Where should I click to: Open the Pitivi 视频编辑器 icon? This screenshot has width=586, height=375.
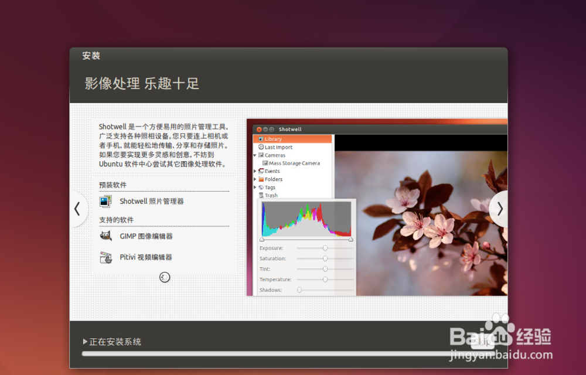[x=107, y=257]
